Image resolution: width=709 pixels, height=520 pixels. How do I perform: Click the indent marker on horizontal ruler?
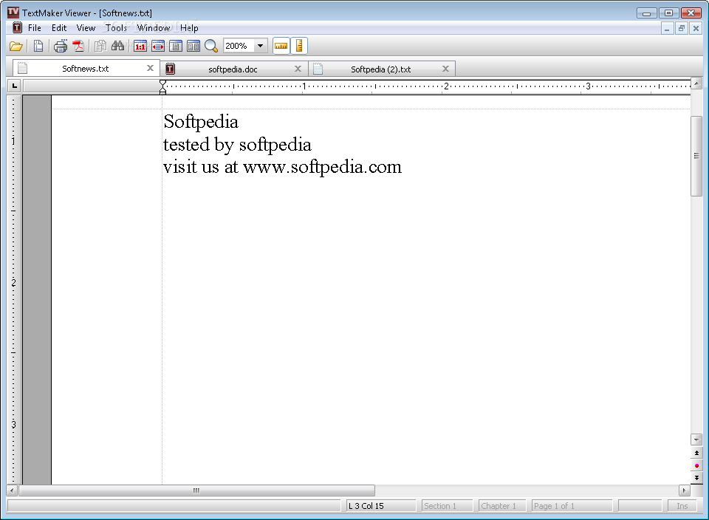162,87
